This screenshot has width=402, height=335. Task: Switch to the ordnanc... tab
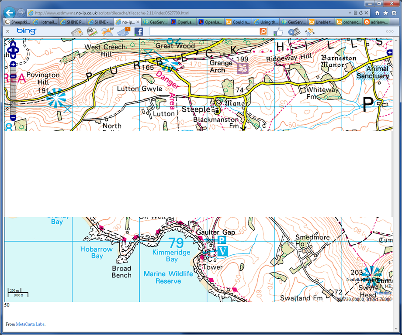click(x=349, y=22)
